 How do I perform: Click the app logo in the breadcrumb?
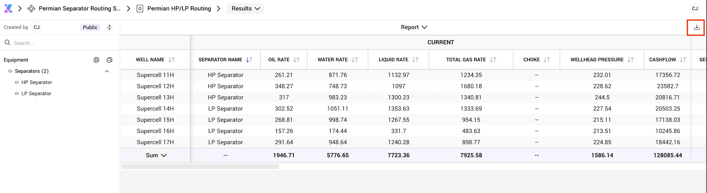point(8,9)
